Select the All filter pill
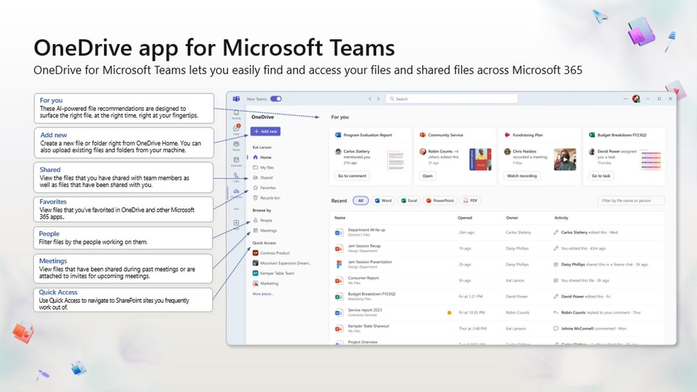 coord(360,200)
